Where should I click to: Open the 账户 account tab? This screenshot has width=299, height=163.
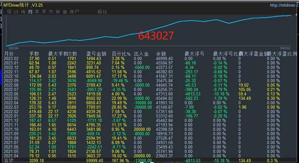(x=75, y=12)
